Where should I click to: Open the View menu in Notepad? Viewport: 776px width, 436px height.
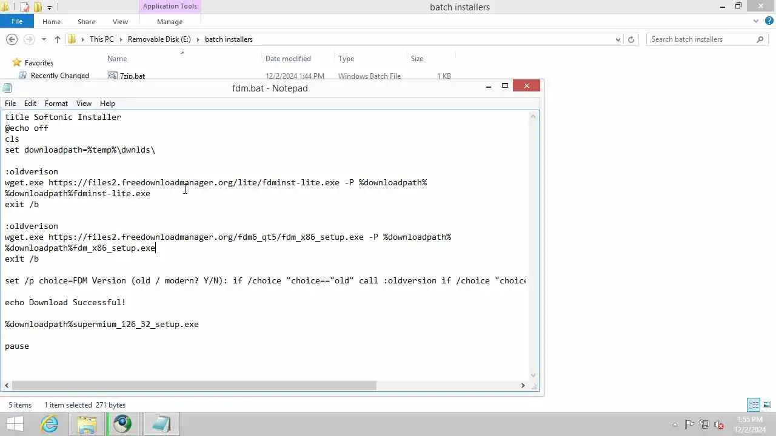pos(84,104)
